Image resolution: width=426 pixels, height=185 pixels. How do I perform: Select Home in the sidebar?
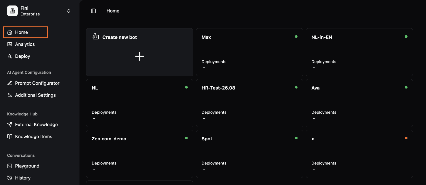25,32
